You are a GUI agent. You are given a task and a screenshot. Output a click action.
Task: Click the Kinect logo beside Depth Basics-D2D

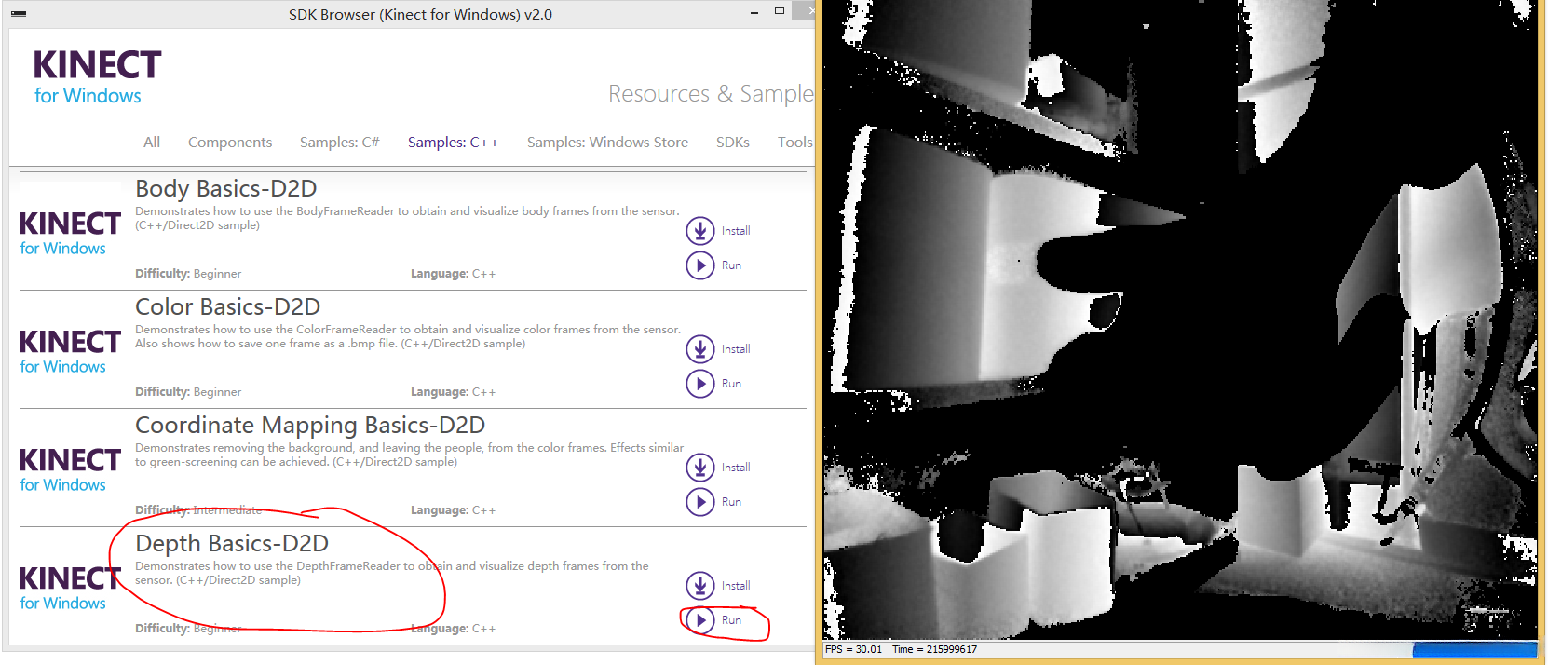(x=70, y=588)
